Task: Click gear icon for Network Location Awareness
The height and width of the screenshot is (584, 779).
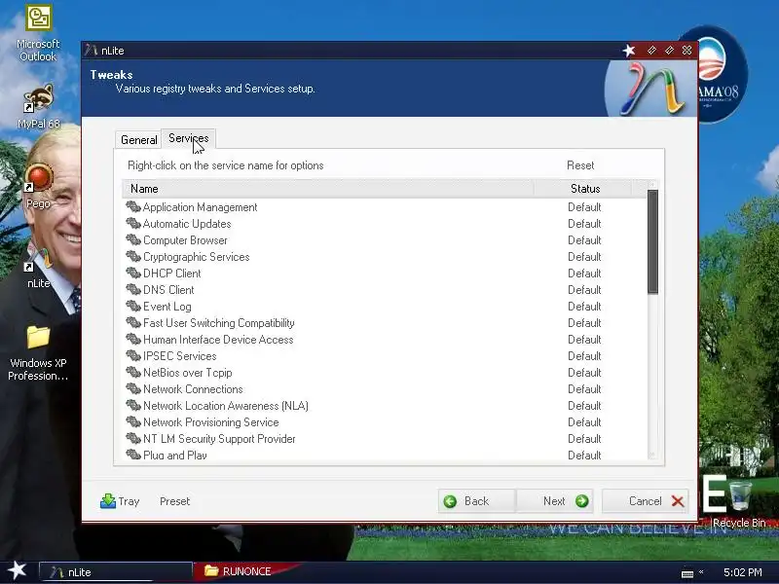Action: [x=133, y=405]
